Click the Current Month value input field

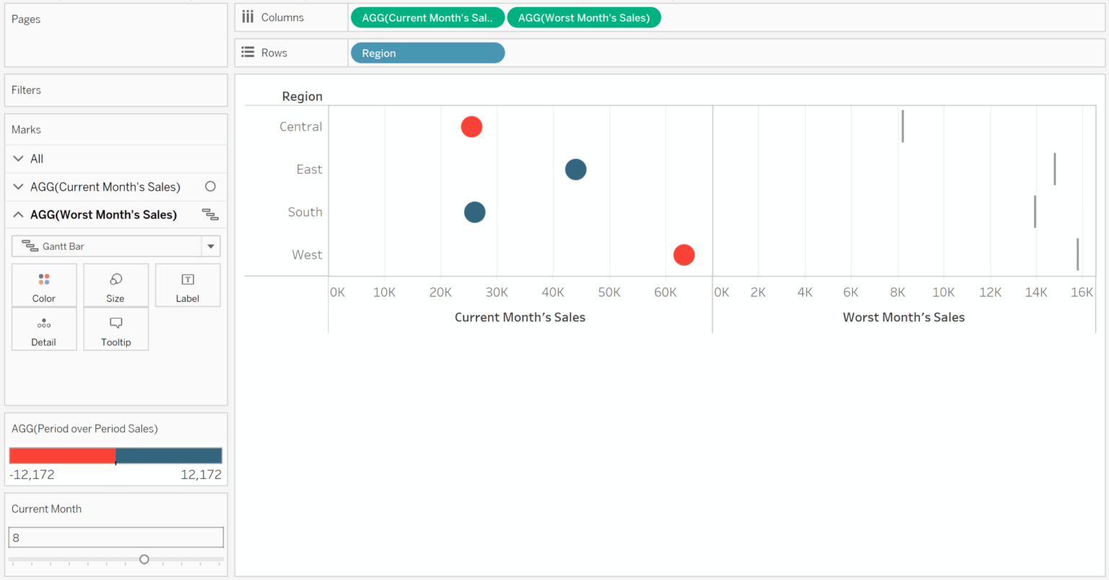pos(116,537)
